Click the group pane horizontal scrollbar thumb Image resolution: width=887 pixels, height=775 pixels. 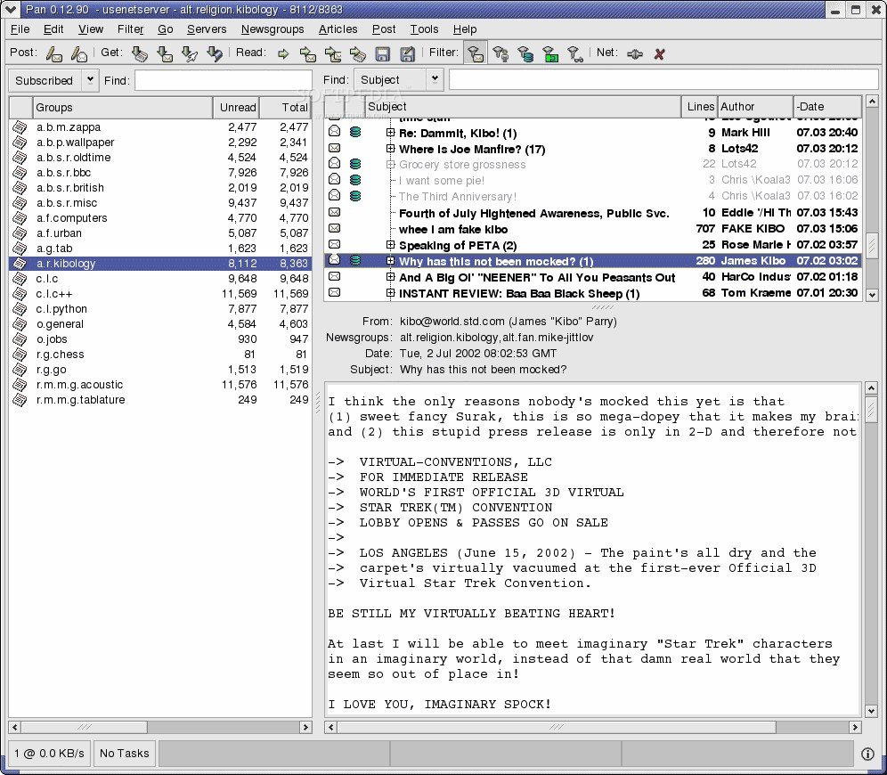[85, 727]
